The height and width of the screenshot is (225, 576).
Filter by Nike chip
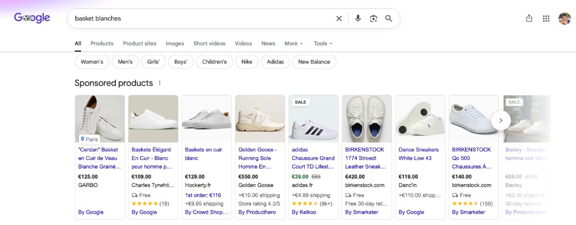click(x=247, y=62)
